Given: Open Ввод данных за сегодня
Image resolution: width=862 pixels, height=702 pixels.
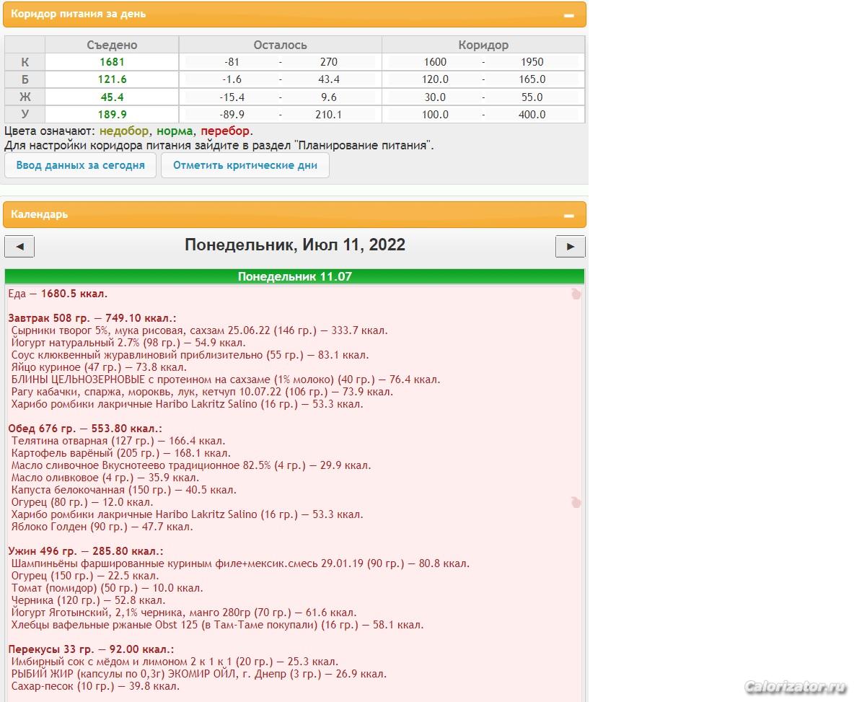Looking at the screenshot, I should (x=80, y=165).
